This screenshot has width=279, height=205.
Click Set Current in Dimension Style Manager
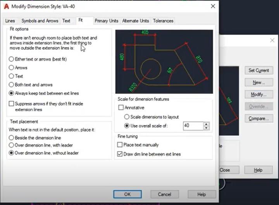(x=259, y=71)
